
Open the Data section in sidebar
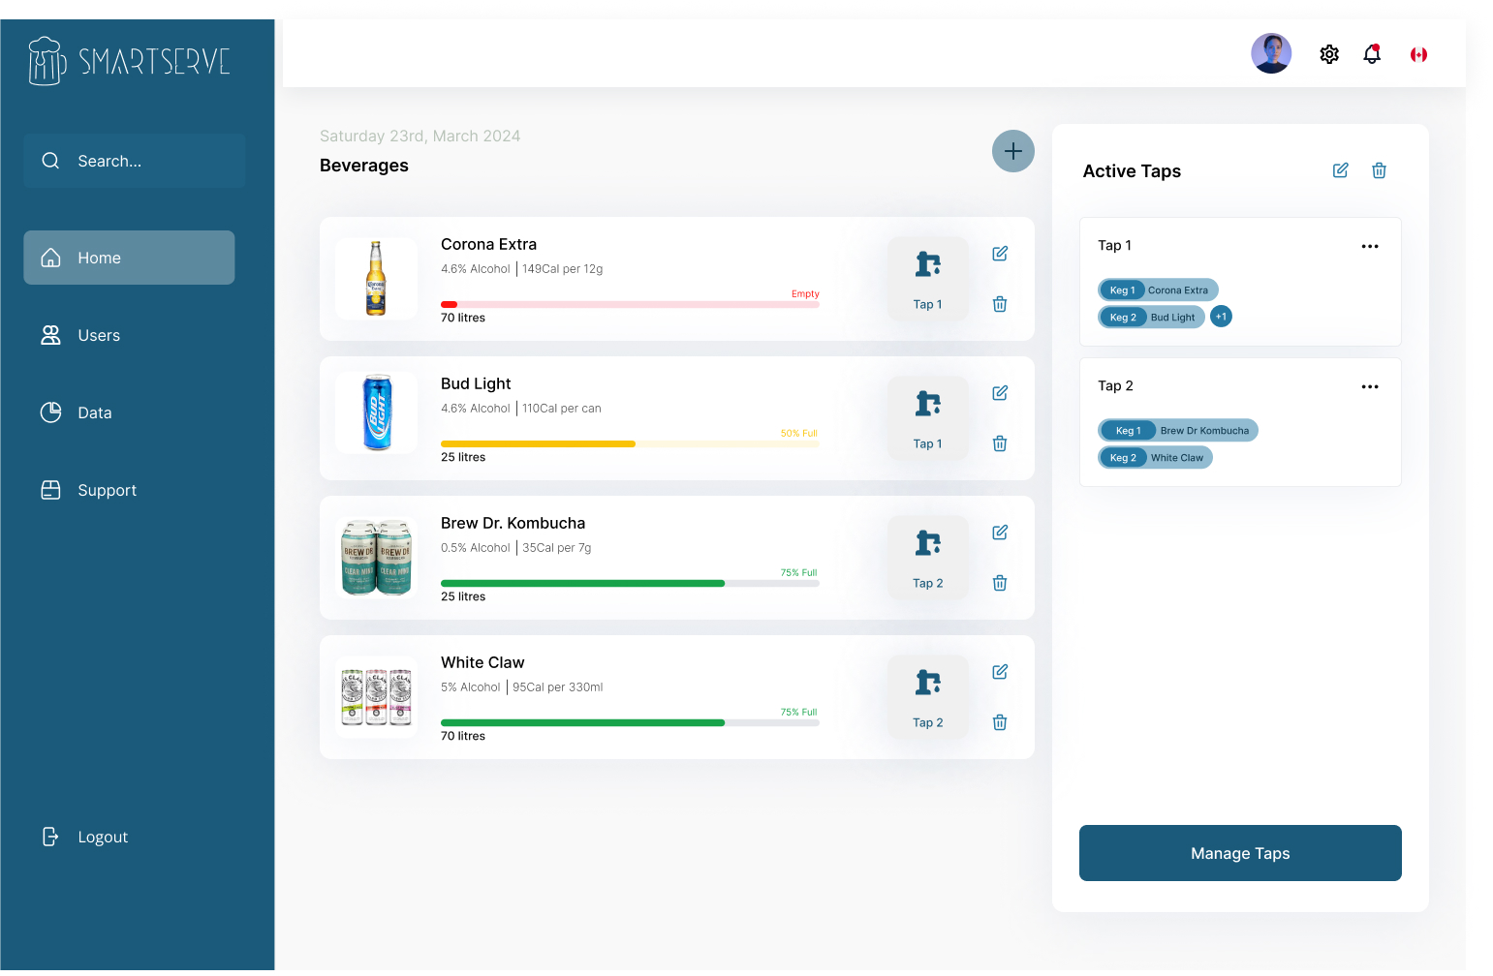(x=94, y=412)
